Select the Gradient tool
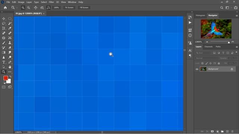 [x=4, y=52]
